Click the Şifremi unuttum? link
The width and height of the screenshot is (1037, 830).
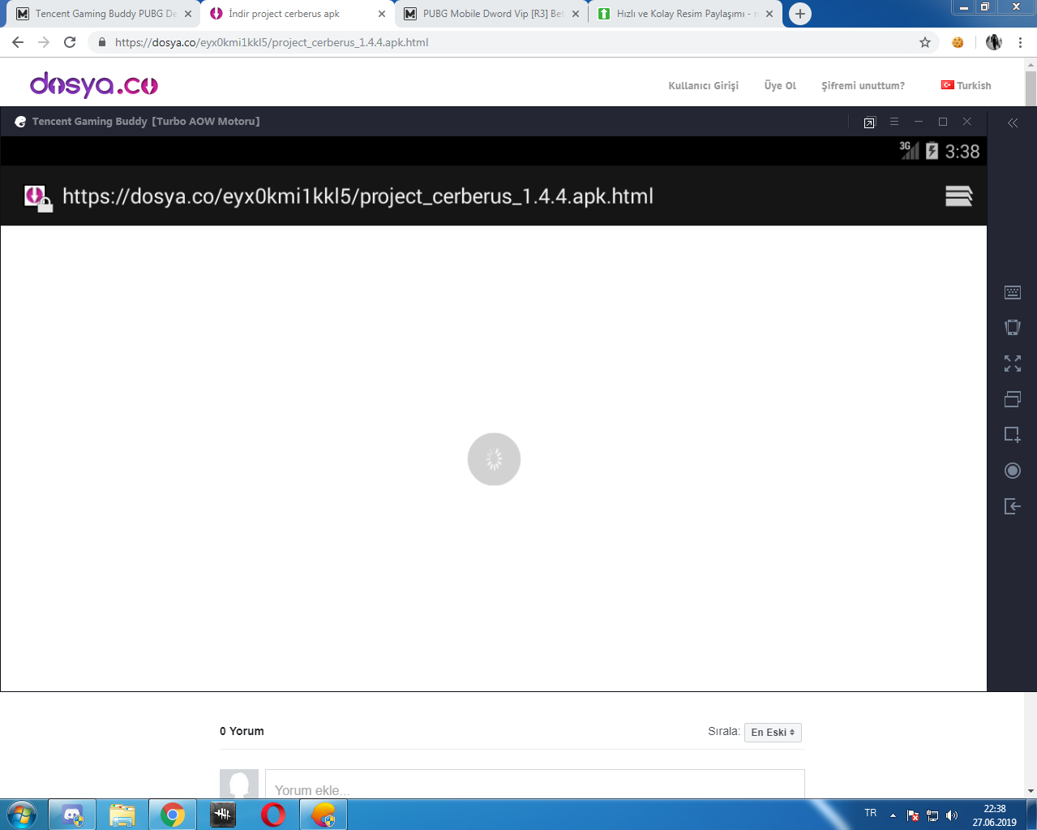click(x=863, y=85)
